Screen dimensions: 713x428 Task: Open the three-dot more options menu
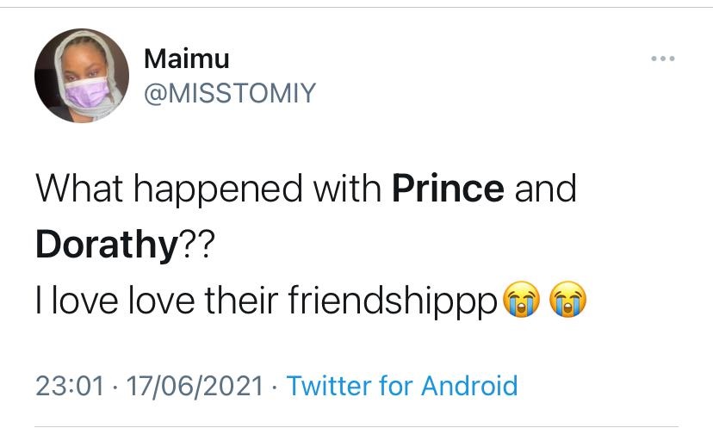click(x=663, y=59)
